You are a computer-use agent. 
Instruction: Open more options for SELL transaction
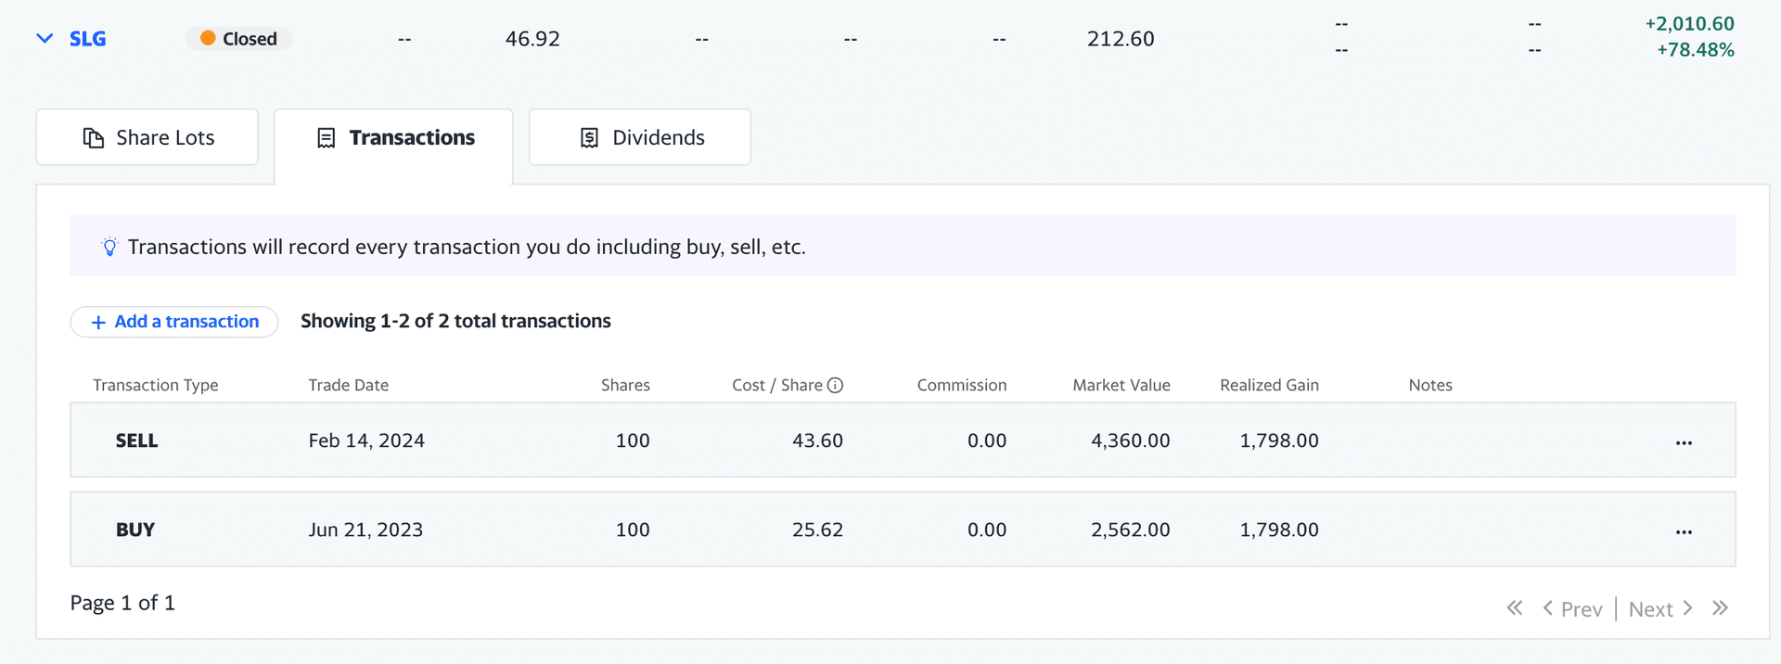(x=1684, y=442)
